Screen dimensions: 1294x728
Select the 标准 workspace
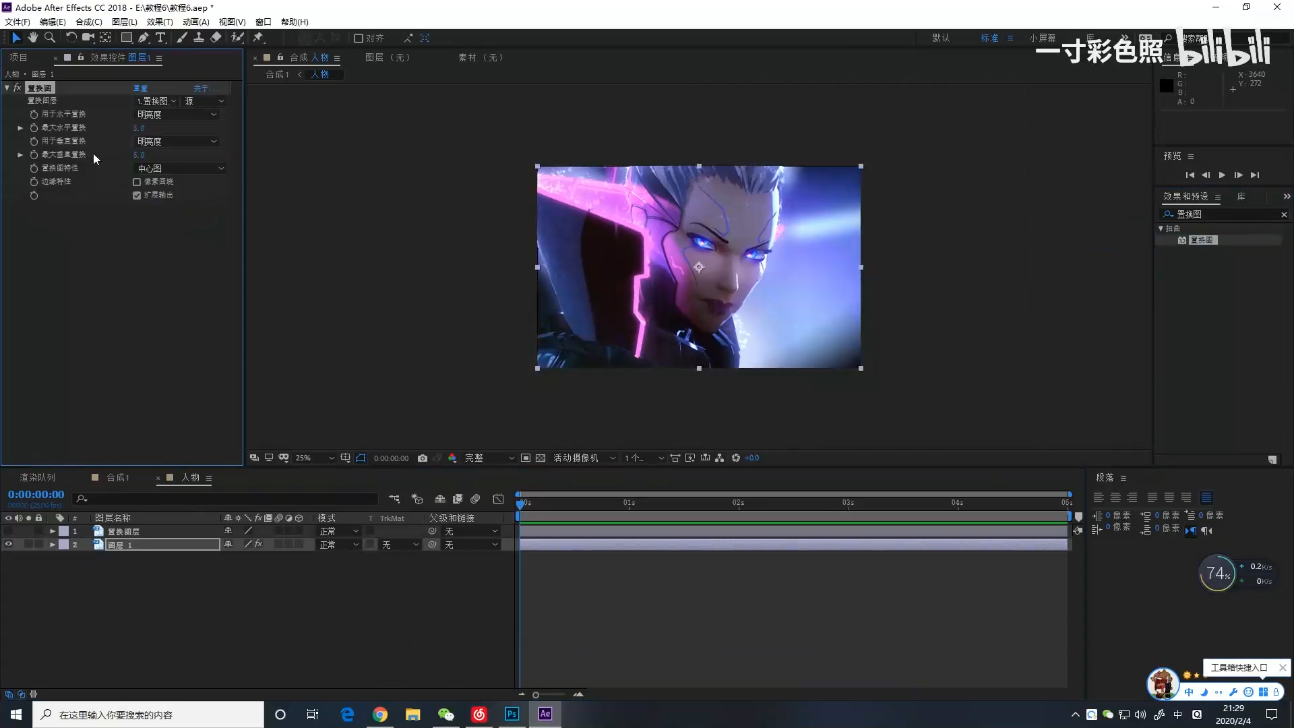[989, 38]
